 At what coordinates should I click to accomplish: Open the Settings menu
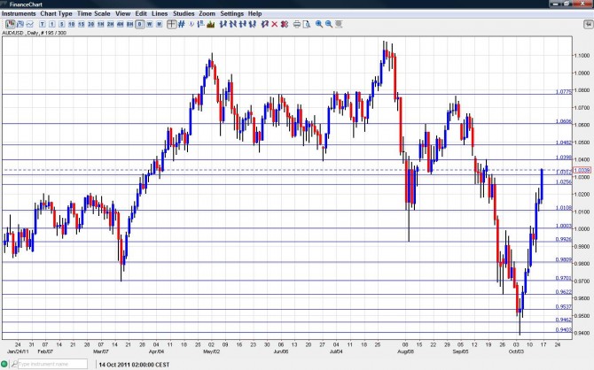[232, 13]
